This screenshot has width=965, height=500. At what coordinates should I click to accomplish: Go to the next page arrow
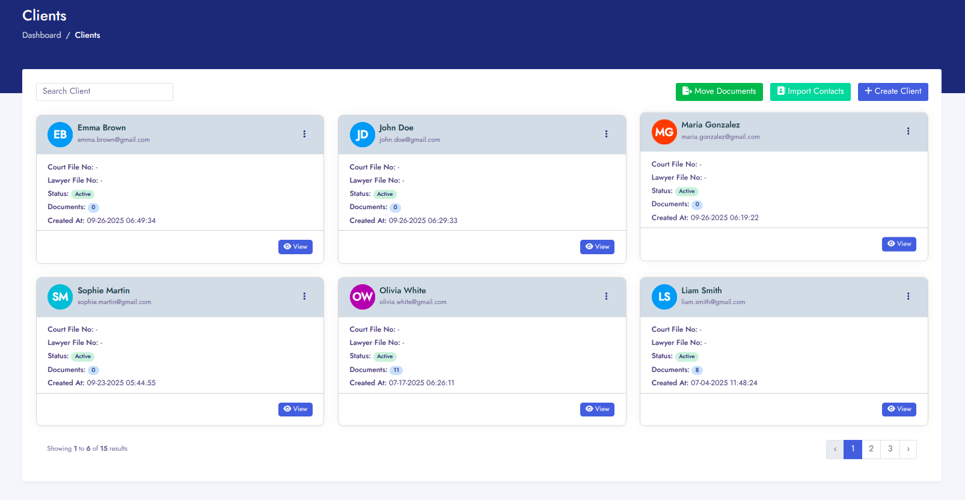[x=908, y=449]
